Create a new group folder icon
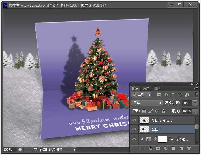201x155 pixels. tap(174, 148)
